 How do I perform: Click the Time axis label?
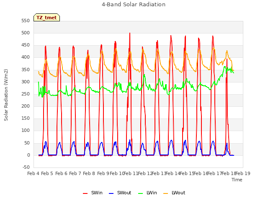click(x=237, y=180)
